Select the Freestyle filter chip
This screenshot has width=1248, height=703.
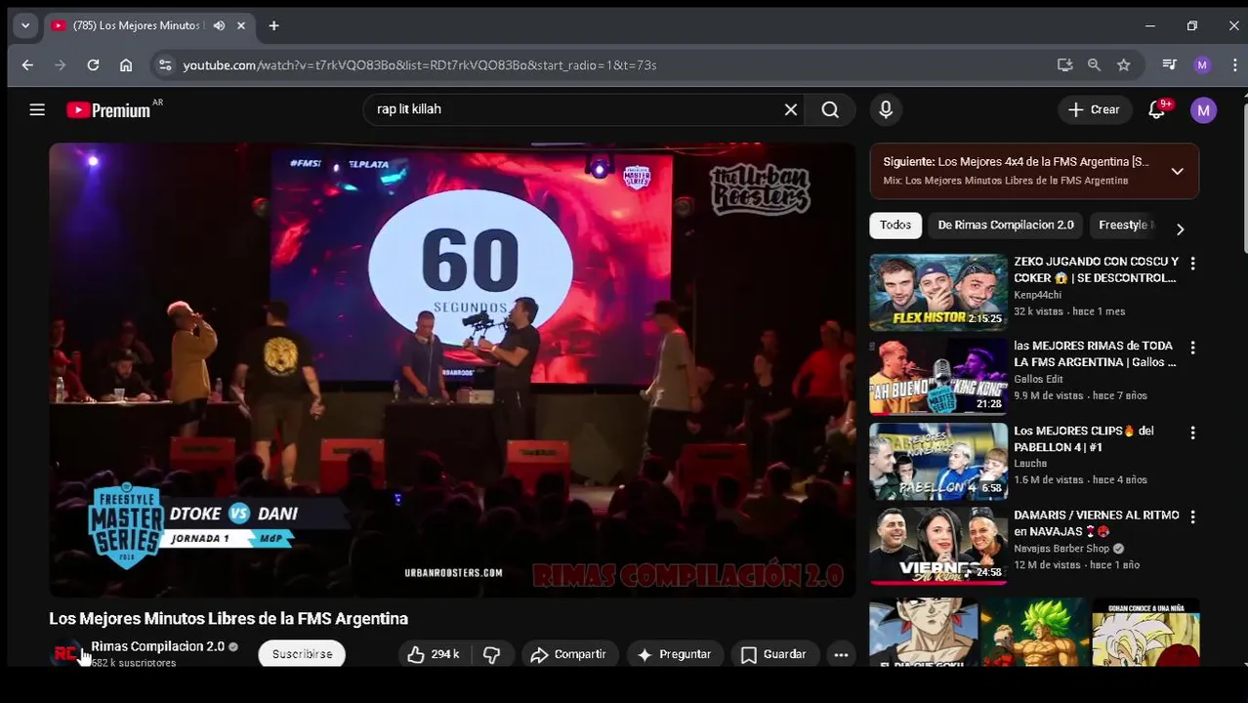pyautogui.click(x=1123, y=225)
